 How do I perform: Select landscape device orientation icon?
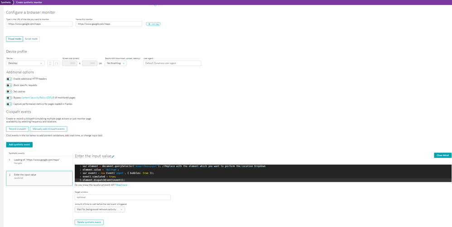pos(56,63)
